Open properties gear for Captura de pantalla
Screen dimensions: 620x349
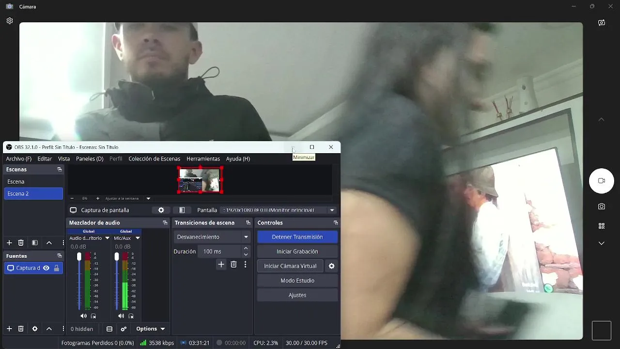[161, 210]
